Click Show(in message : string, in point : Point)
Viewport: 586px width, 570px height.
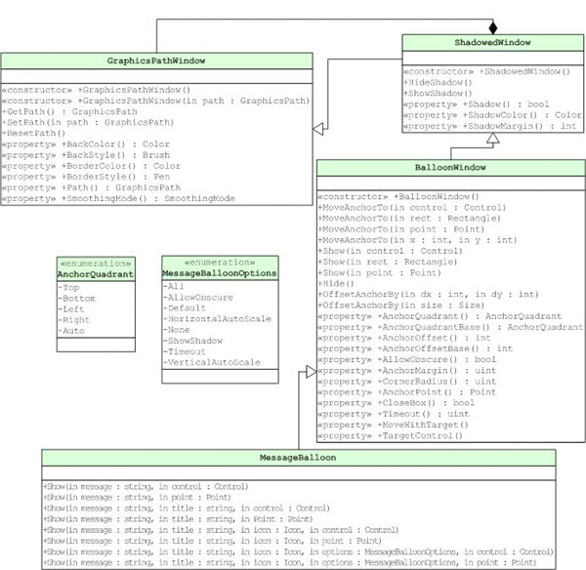point(137,498)
